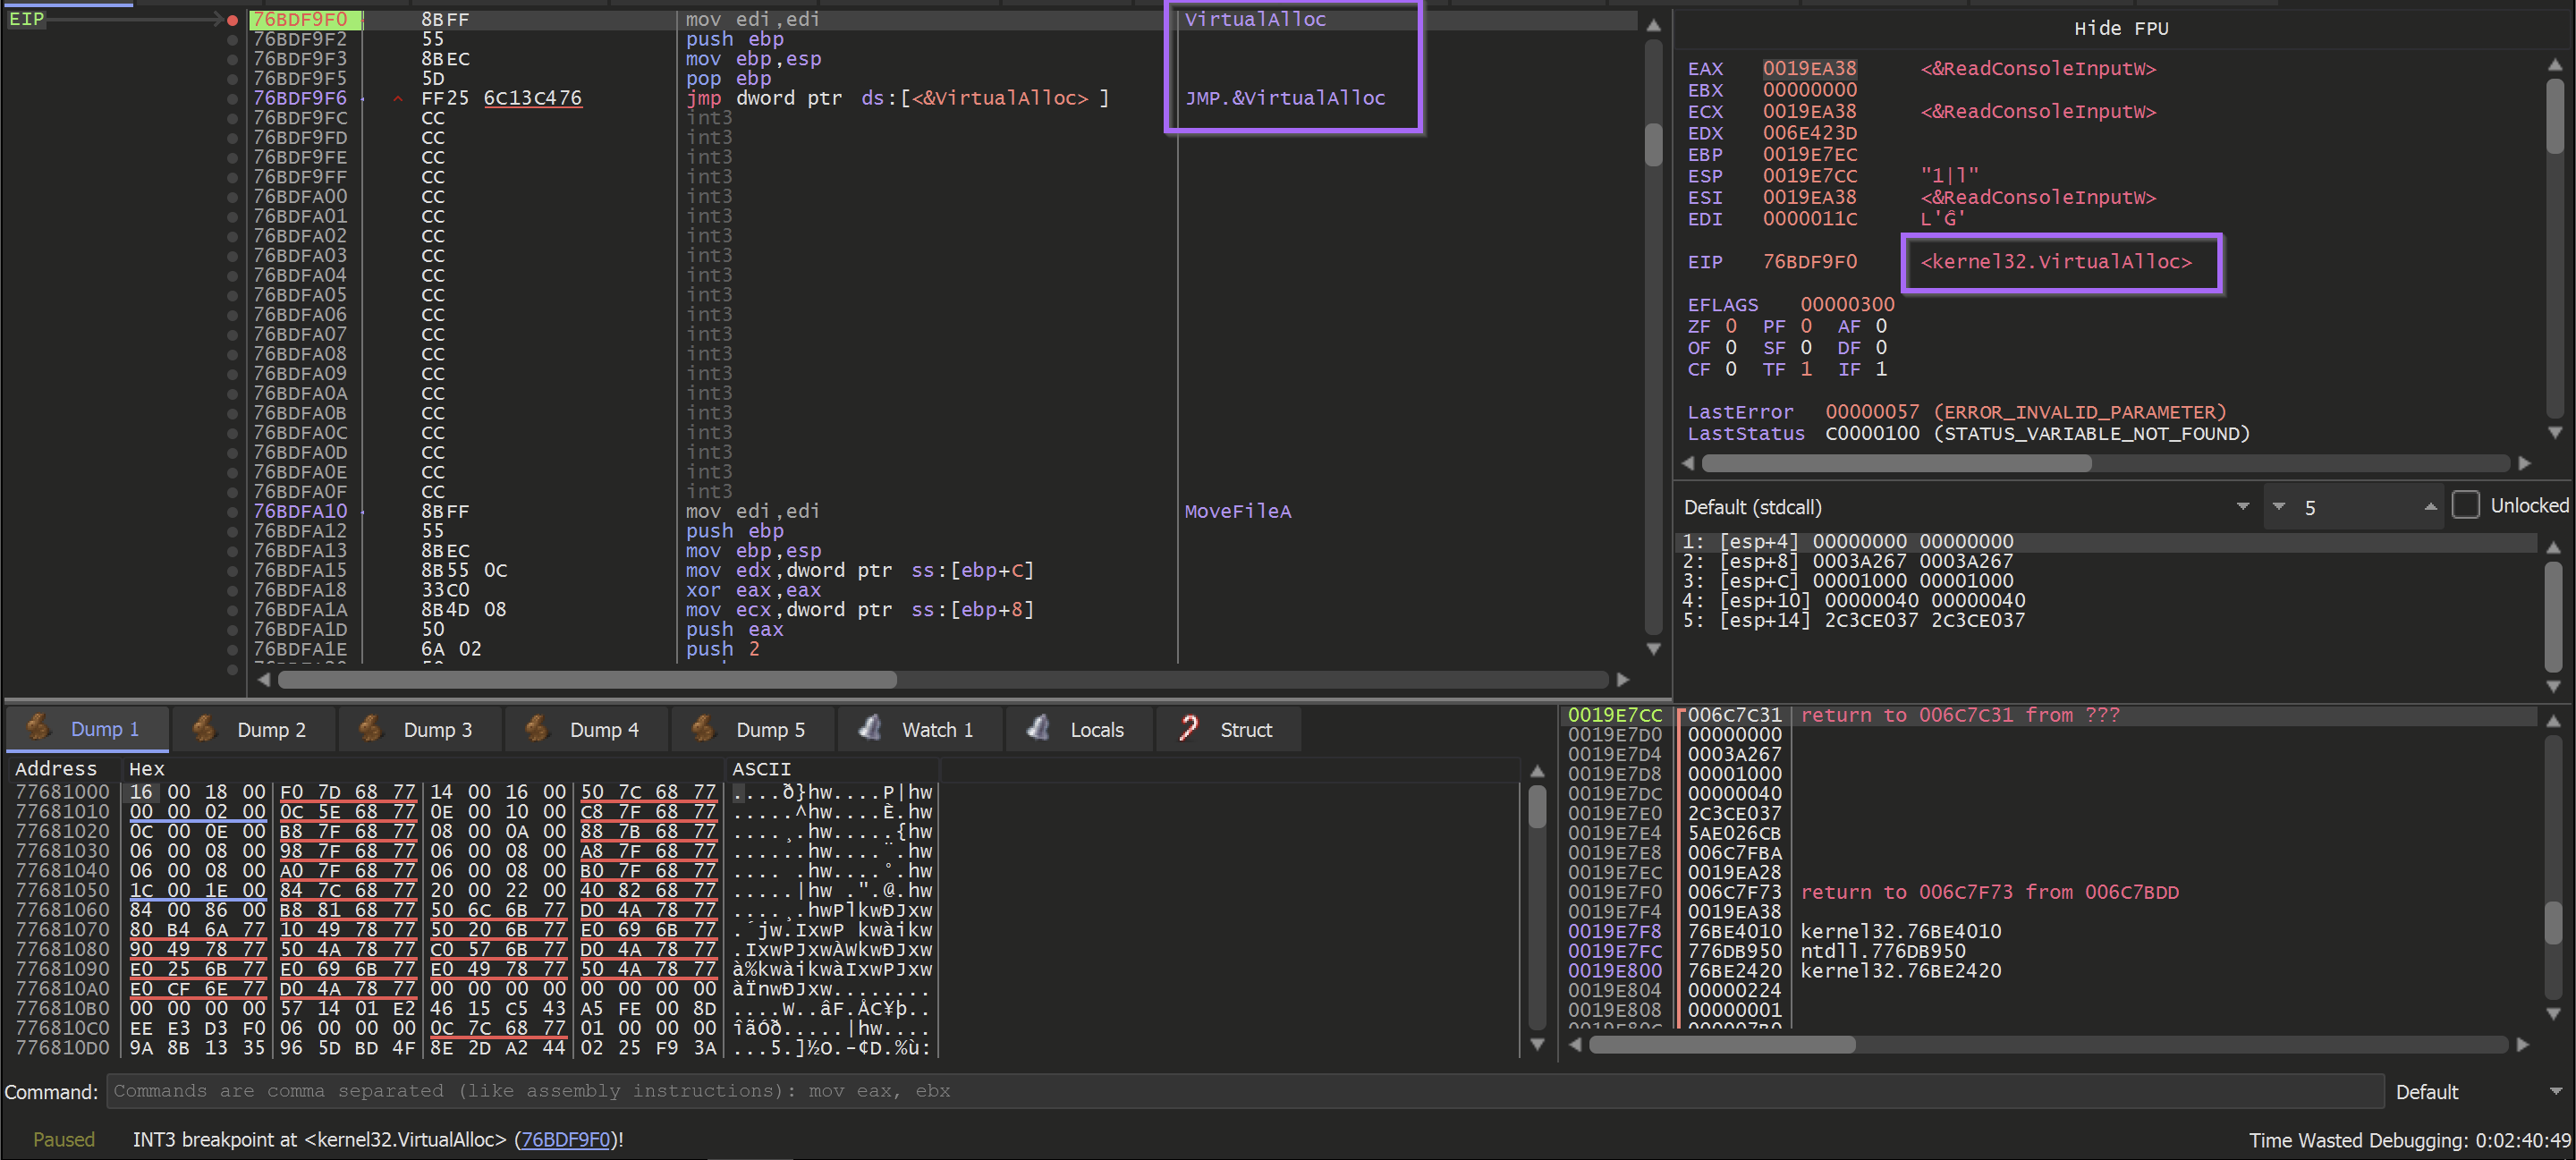Image resolution: width=2576 pixels, height=1160 pixels.
Task: Click the Dump 1 tab icon
Action: (38, 728)
